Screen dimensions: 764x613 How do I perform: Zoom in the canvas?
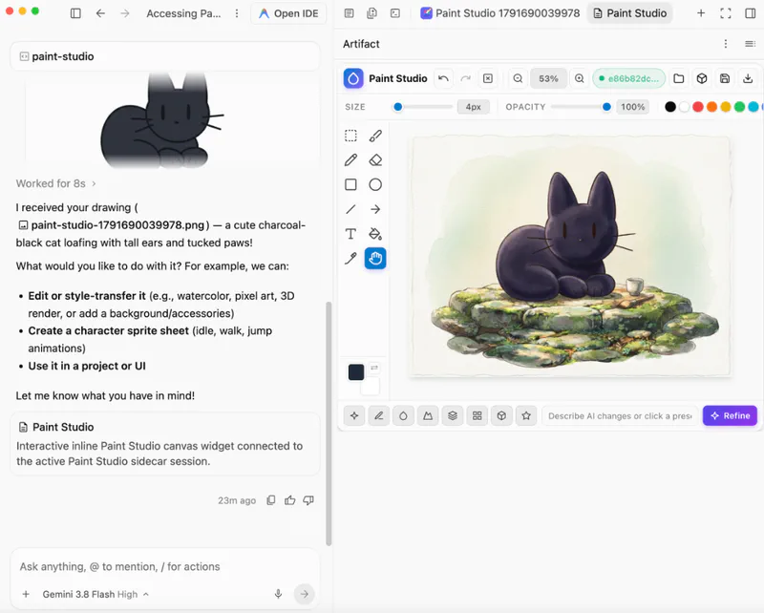click(x=580, y=78)
